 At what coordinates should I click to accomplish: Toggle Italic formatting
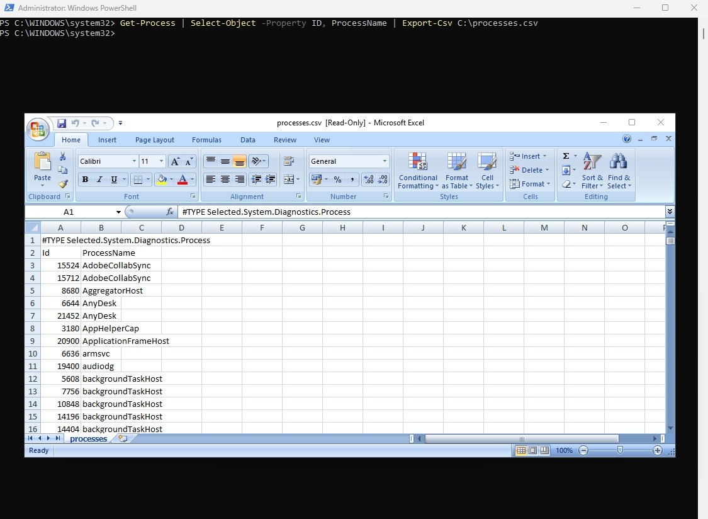pyautogui.click(x=99, y=180)
